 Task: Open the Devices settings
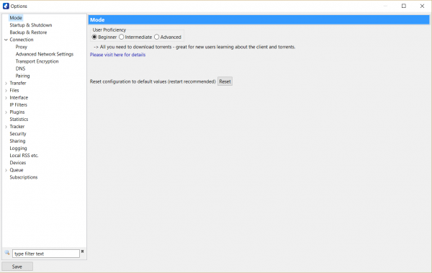(18, 163)
